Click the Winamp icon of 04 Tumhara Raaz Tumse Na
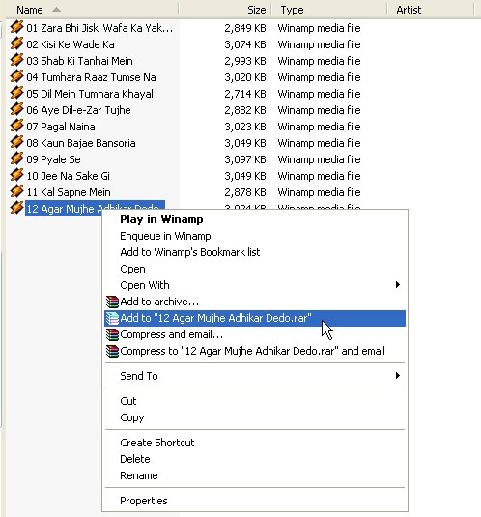481x517 pixels. [x=16, y=76]
